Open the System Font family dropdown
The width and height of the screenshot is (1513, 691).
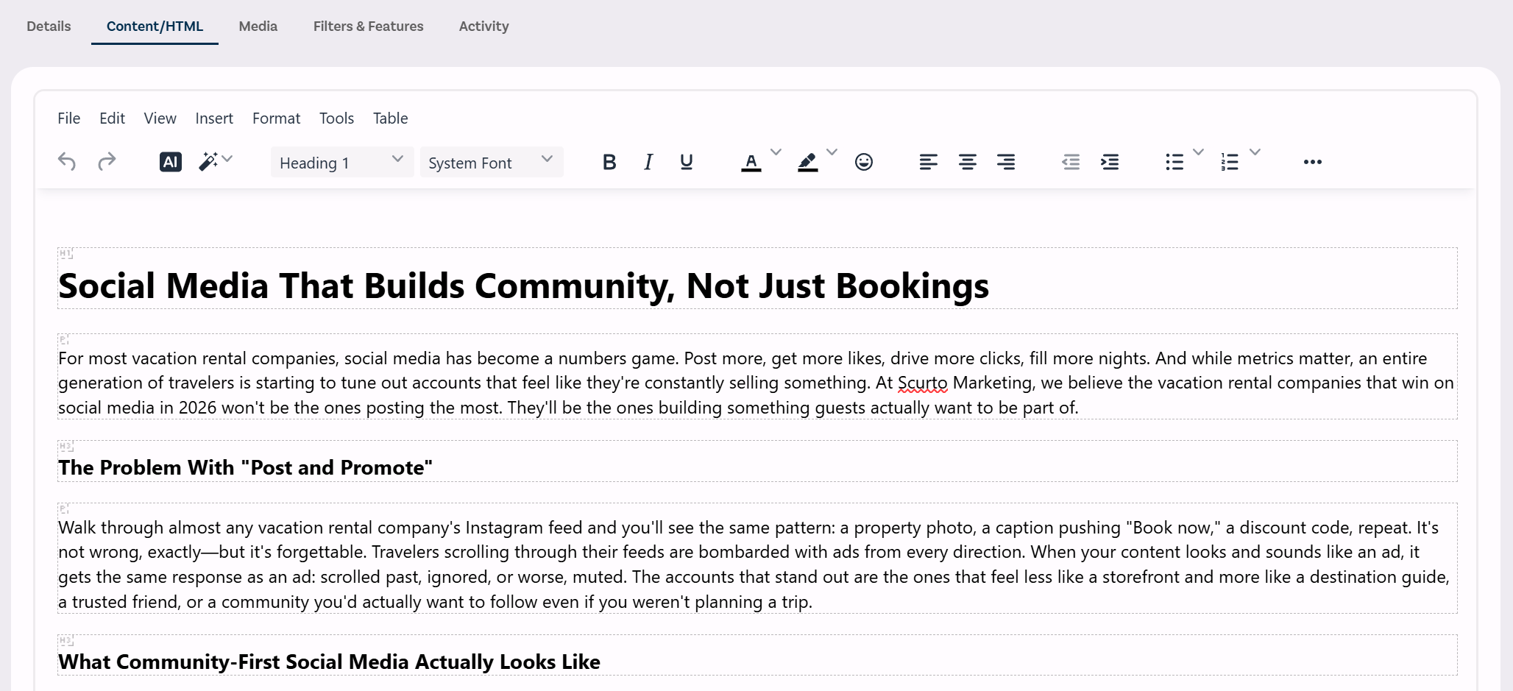pos(492,163)
